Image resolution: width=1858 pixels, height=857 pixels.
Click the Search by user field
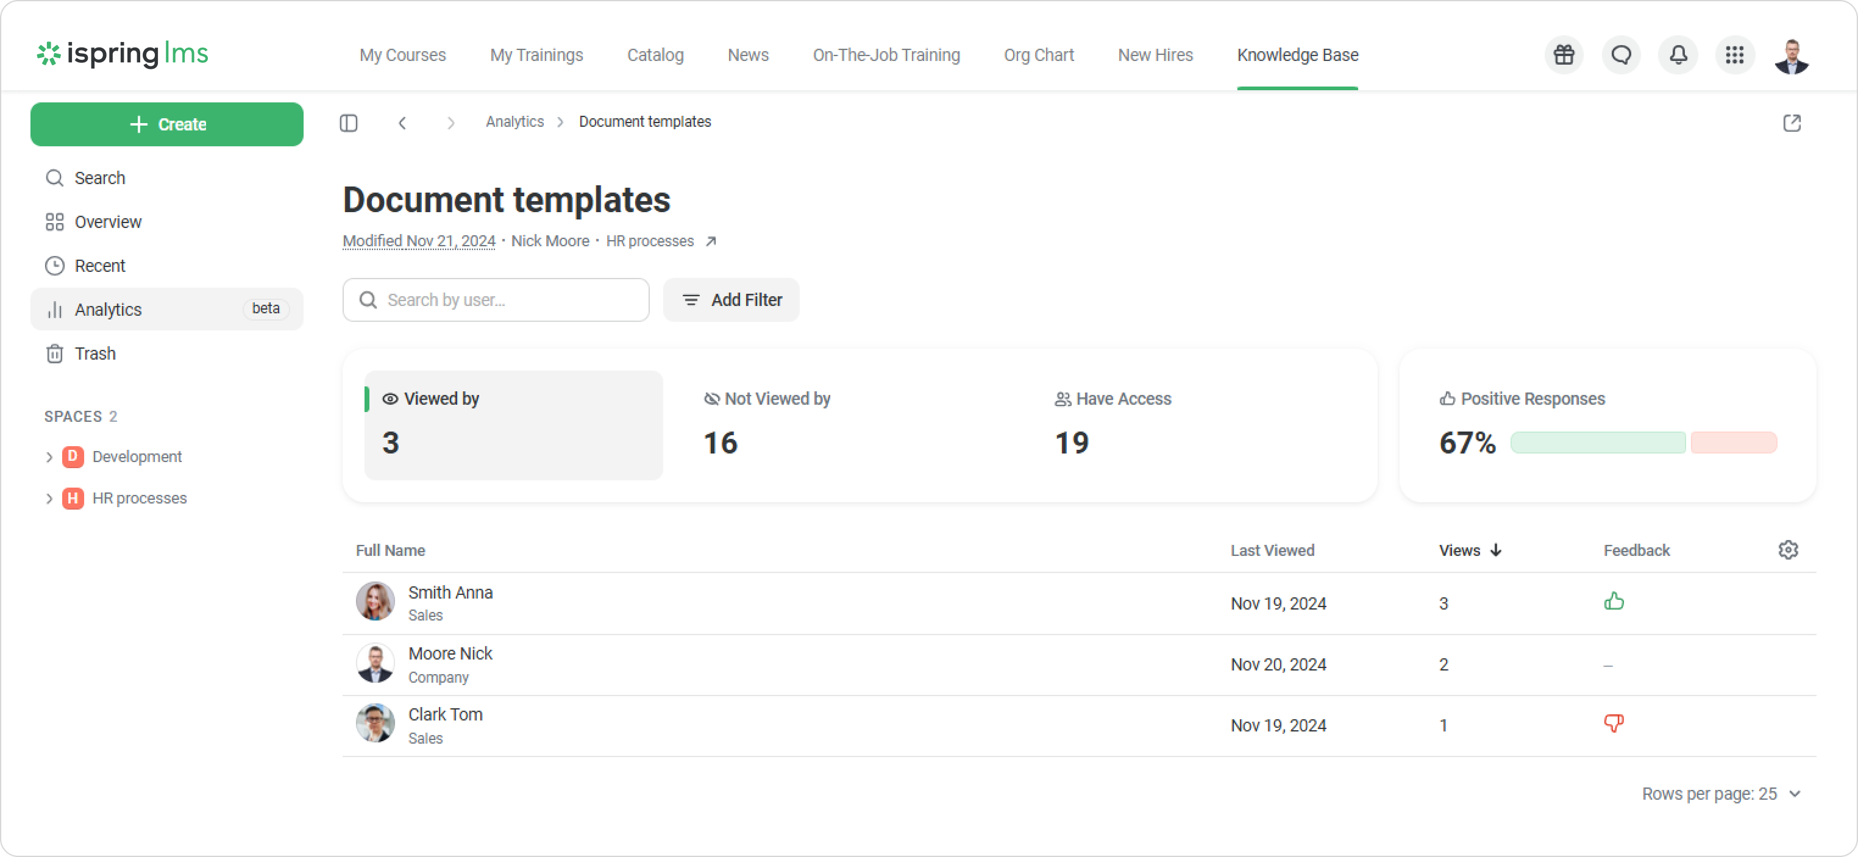point(496,300)
